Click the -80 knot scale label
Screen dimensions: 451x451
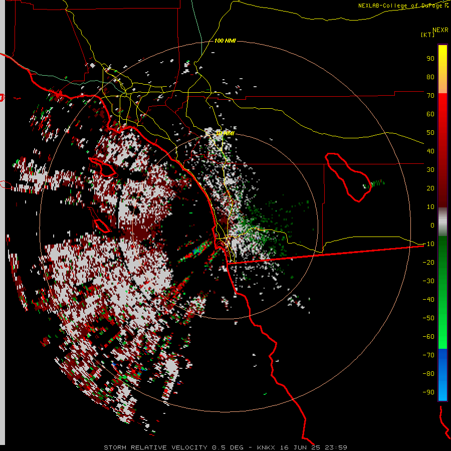coord(428,374)
